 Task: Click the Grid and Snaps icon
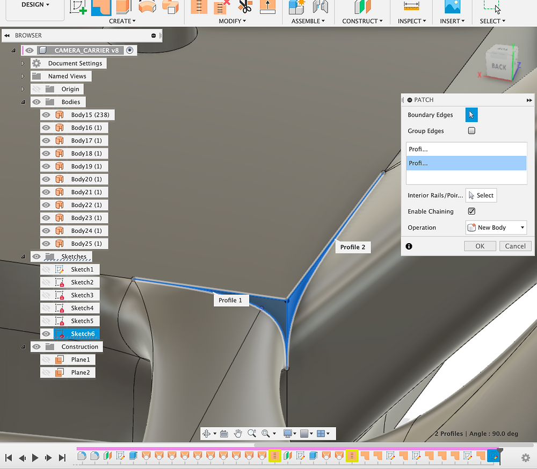(304, 434)
